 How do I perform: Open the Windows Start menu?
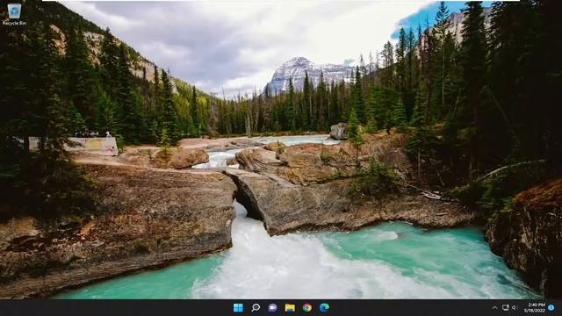238,307
